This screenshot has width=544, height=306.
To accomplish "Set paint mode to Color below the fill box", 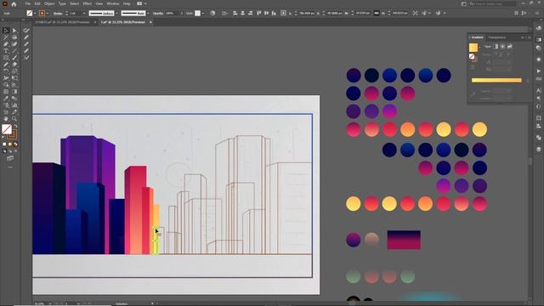I will (x=4, y=144).
